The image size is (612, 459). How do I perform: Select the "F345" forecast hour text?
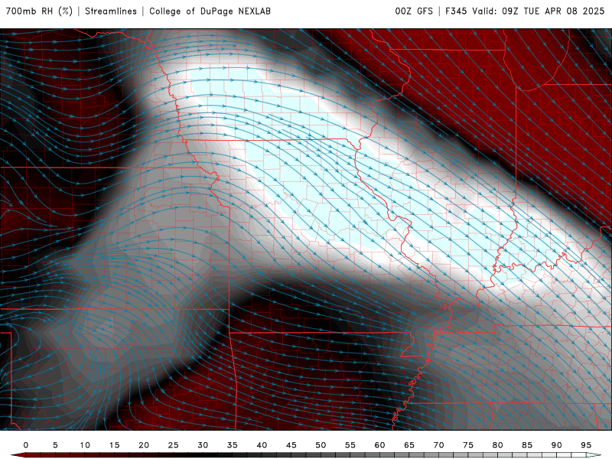pos(456,11)
